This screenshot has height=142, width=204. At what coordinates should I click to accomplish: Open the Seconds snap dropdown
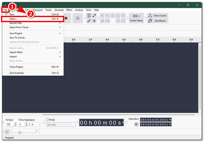click(x=61, y=125)
